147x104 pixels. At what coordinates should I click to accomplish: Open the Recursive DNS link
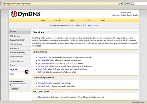(x=43, y=63)
